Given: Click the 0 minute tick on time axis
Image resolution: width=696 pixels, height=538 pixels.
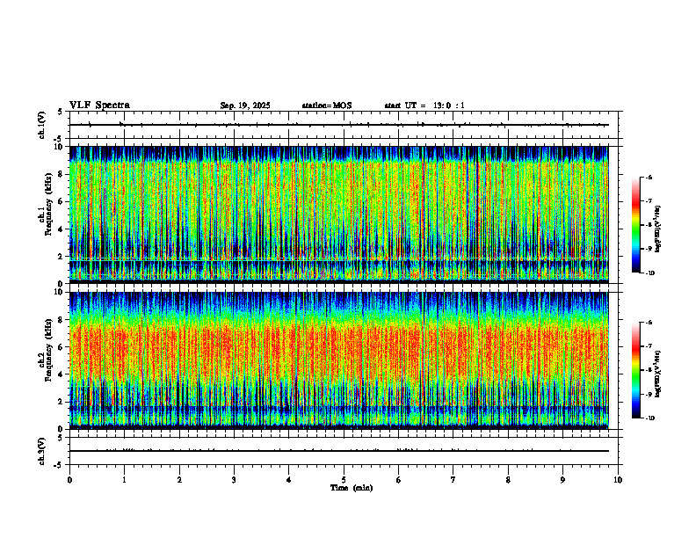Looking at the screenshot, I should pos(69,480).
